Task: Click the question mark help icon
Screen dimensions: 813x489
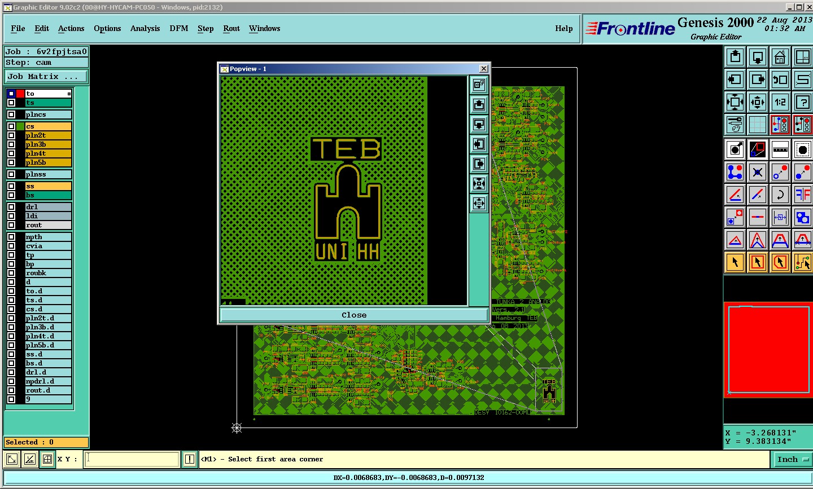Action: pos(803,102)
